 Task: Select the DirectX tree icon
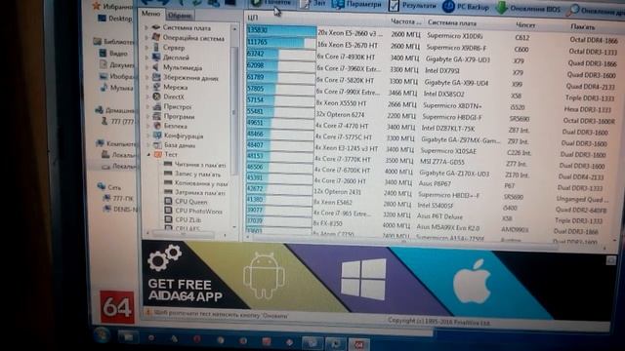pyautogui.click(x=156, y=97)
